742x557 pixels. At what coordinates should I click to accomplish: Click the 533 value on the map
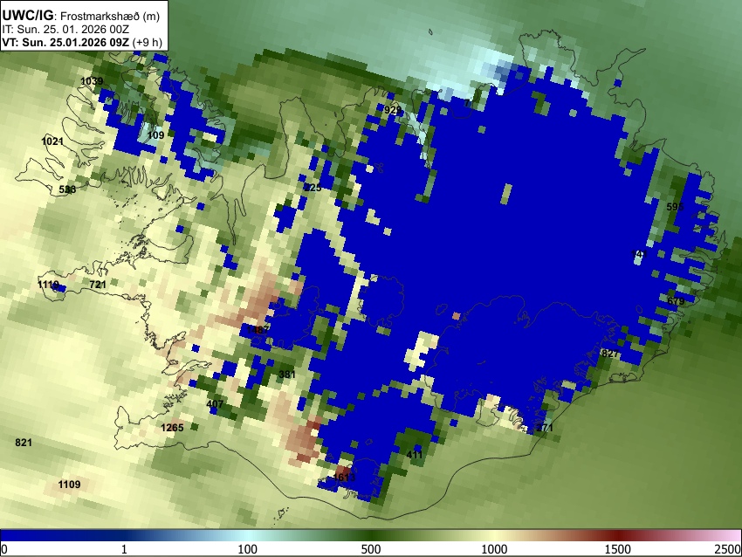pos(67,189)
